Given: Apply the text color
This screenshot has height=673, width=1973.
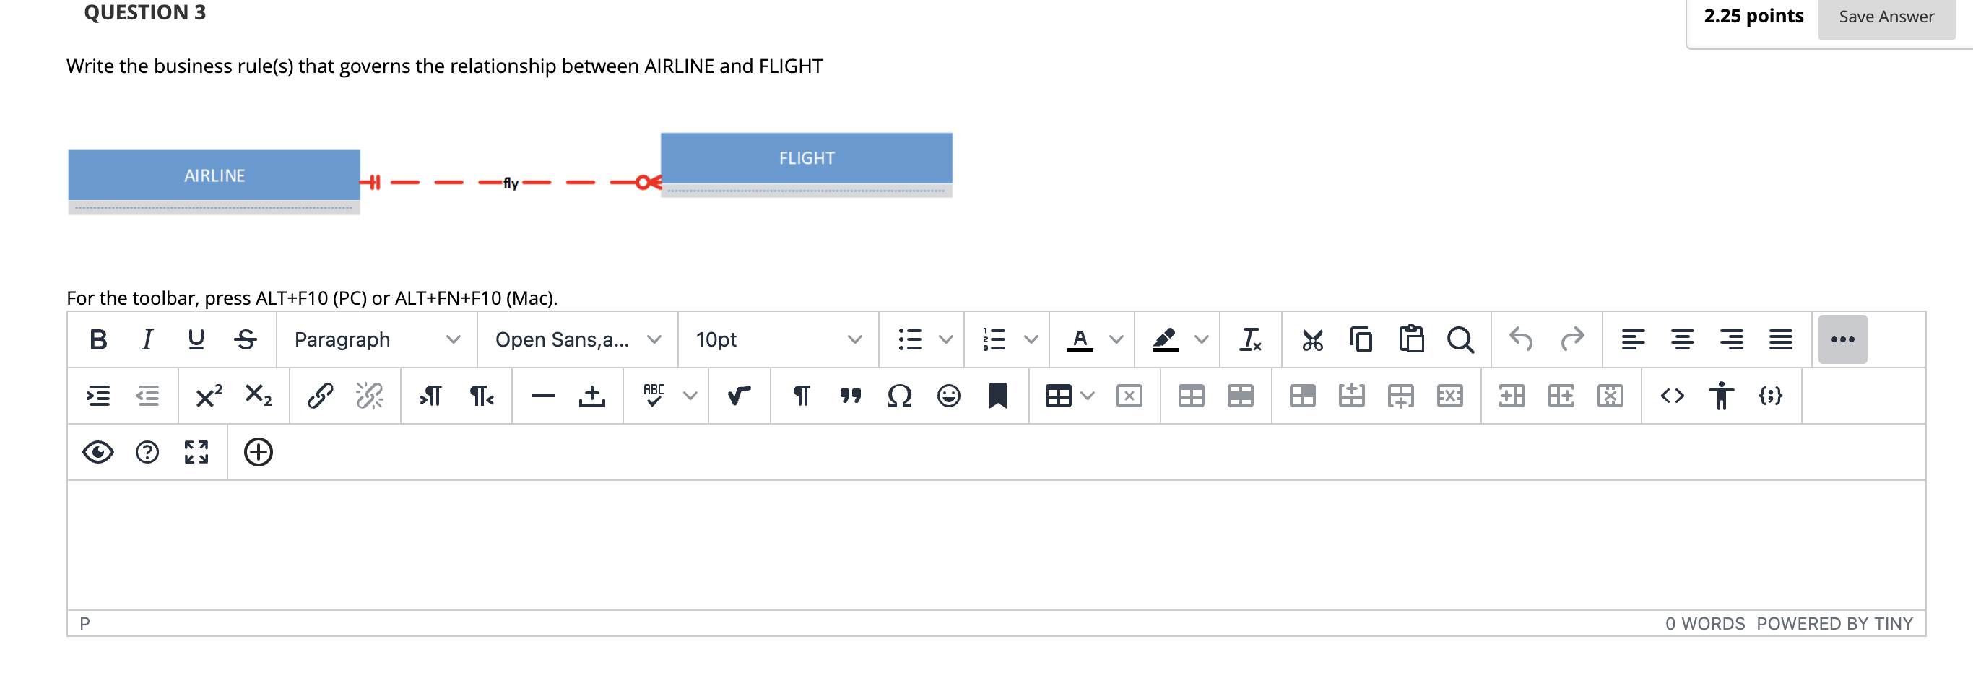Looking at the screenshot, I should (1080, 339).
